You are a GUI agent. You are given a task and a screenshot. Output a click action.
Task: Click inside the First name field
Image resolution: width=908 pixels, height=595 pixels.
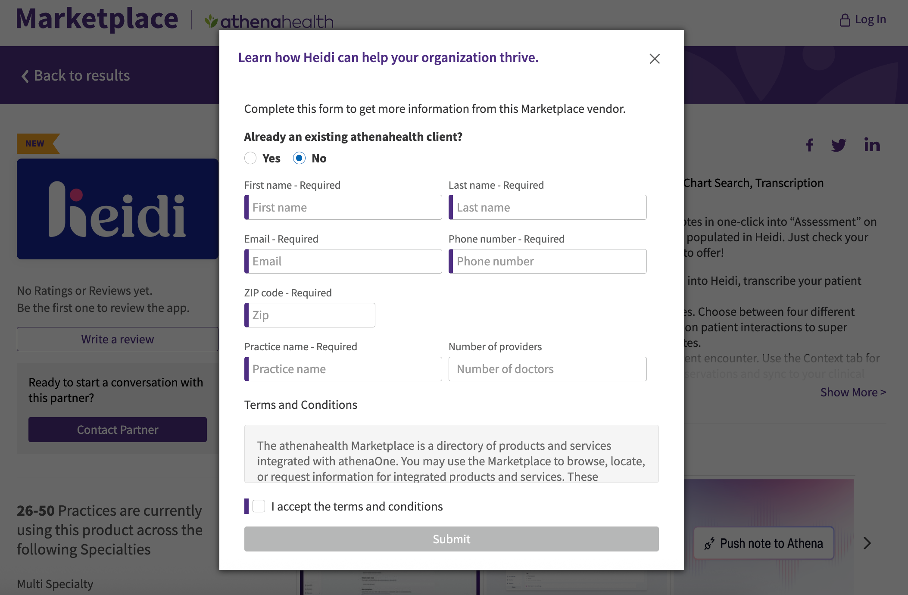click(x=343, y=207)
